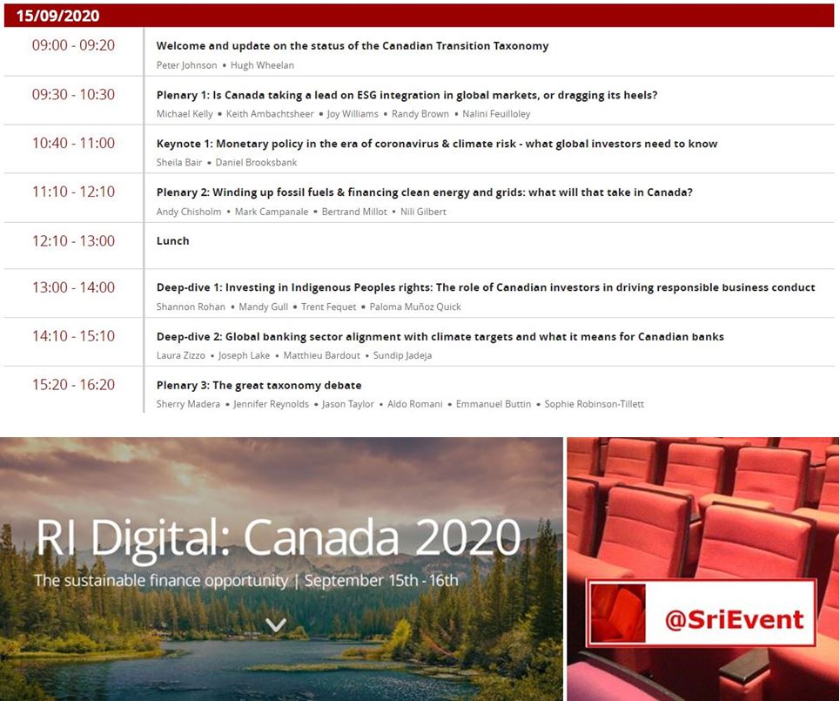Click the 14:10 - 15:10 time slot
This screenshot has height=701, width=840.
(73, 336)
